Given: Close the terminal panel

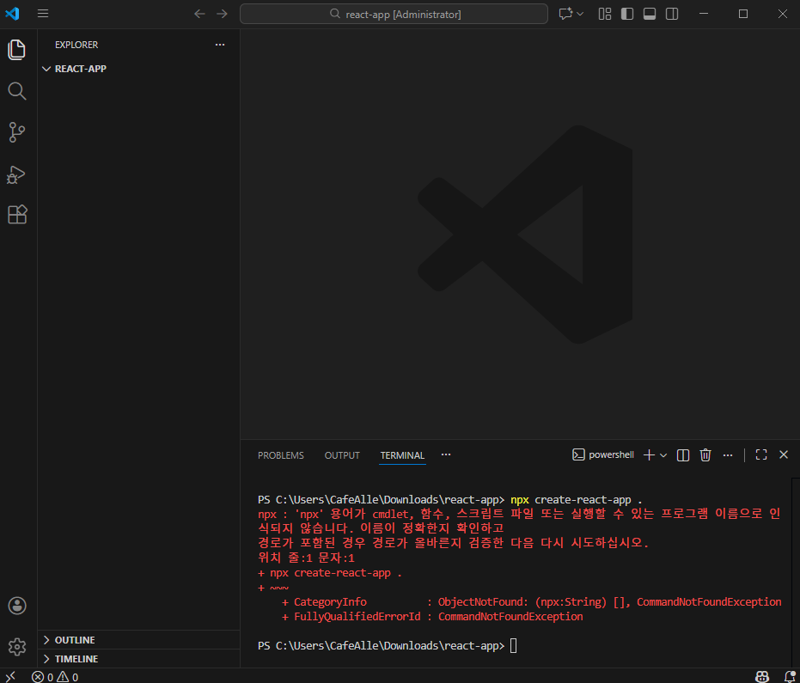Looking at the screenshot, I should 784,454.
